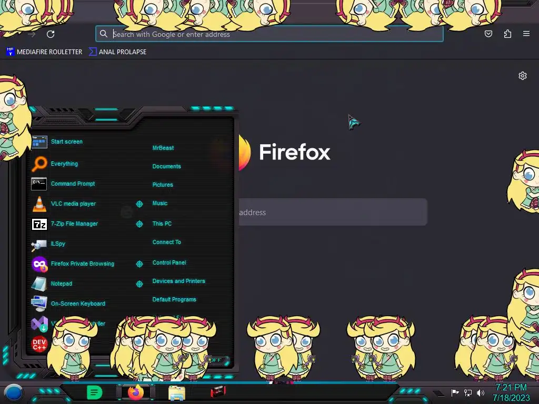This screenshot has height=404, width=539.
Task: Launch Dev-C++ from start menu
Action: click(x=39, y=344)
